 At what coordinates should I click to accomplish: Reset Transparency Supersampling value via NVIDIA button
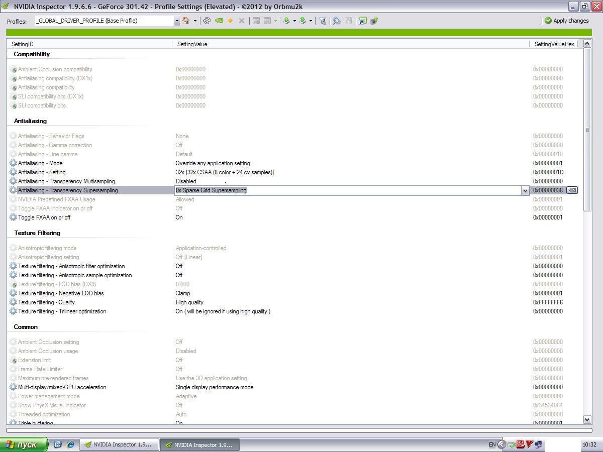click(572, 190)
